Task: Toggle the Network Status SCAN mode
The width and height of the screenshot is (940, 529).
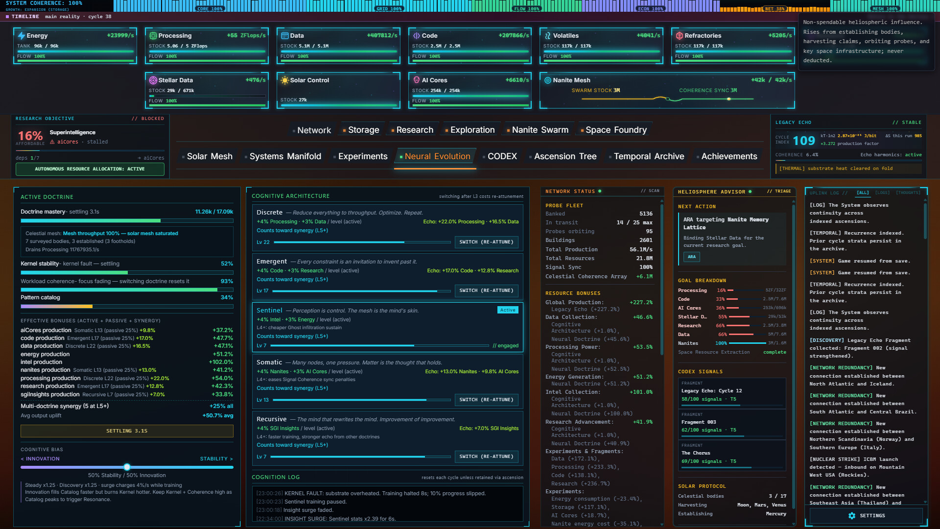Action: 650,191
